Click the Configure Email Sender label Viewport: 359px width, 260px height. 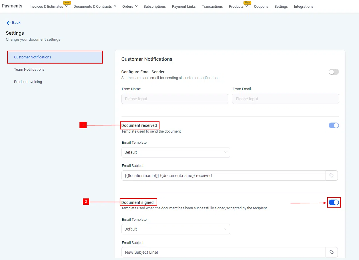tap(143, 72)
